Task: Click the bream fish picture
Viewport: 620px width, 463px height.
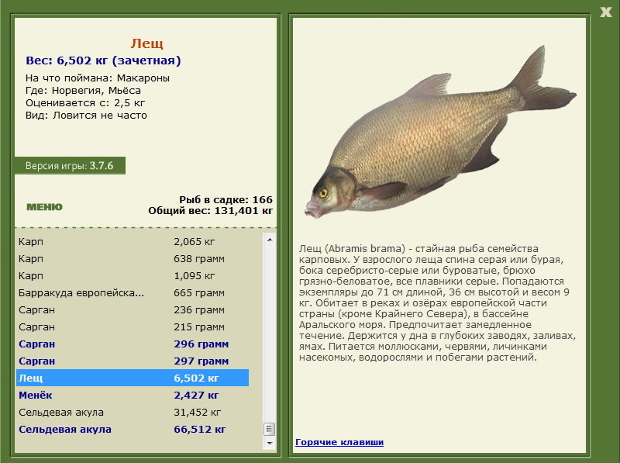Action: click(440, 133)
